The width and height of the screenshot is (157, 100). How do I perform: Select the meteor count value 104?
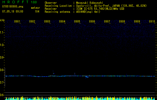pyautogui.click(x=37, y=11)
